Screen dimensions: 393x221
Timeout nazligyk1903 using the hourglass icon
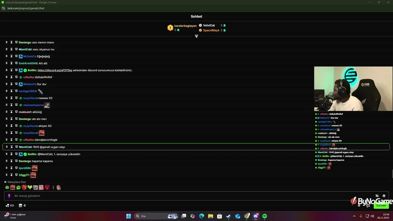[x=11, y=91]
